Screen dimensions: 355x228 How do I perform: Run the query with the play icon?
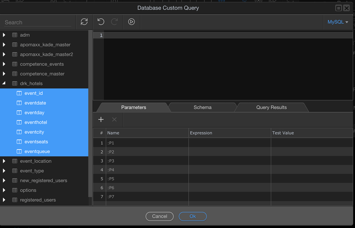pos(131,22)
